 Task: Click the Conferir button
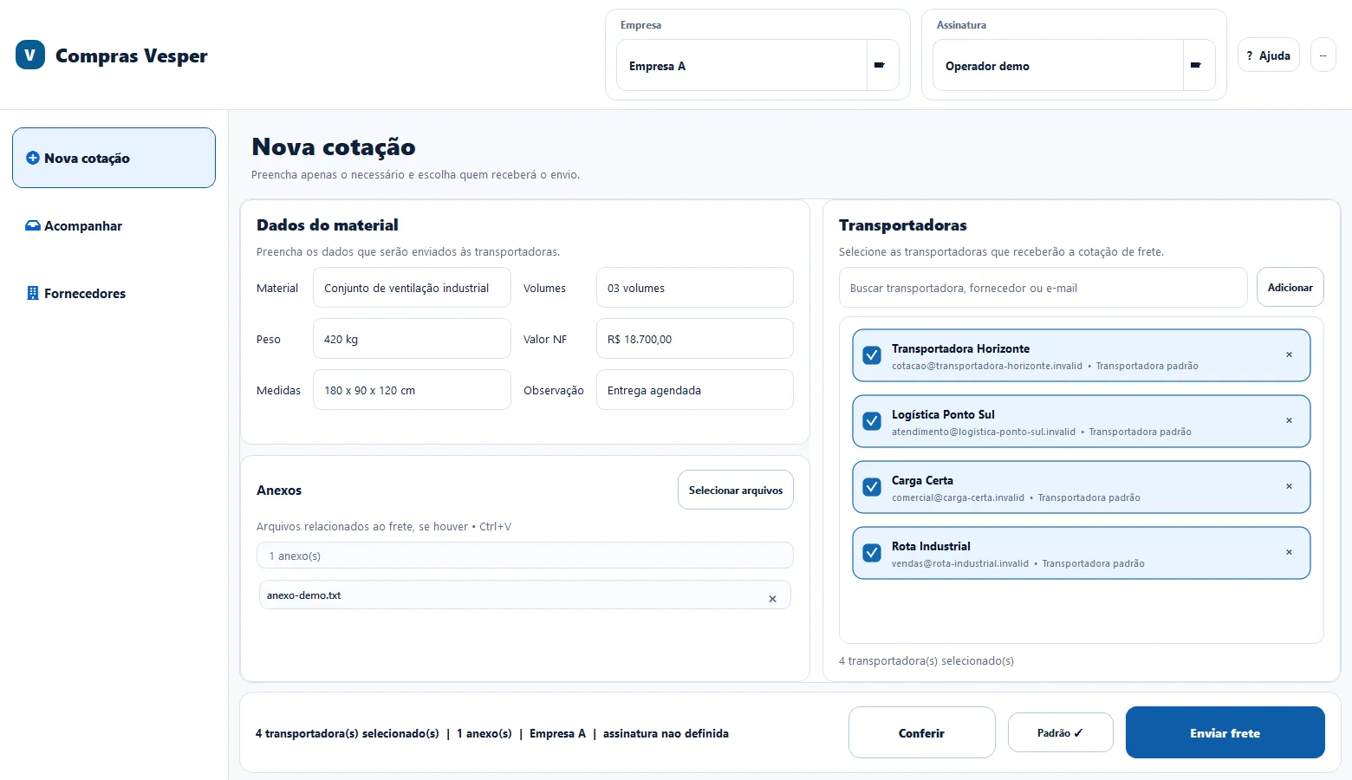click(922, 732)
